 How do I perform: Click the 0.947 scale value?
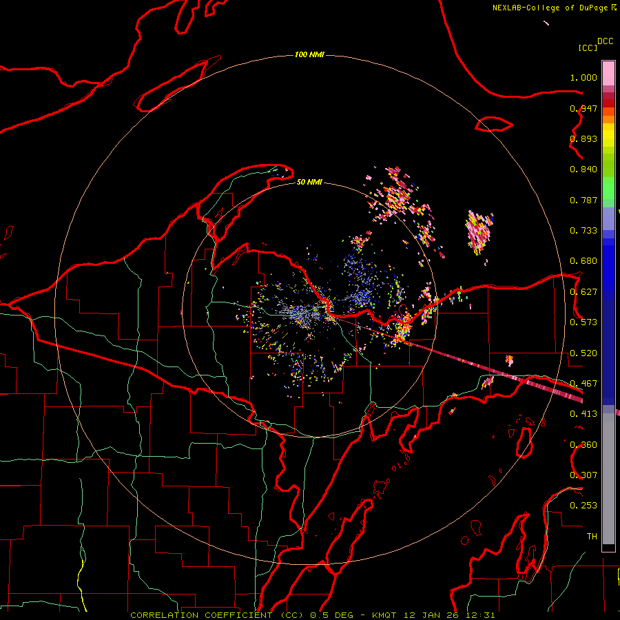(583, 108)
